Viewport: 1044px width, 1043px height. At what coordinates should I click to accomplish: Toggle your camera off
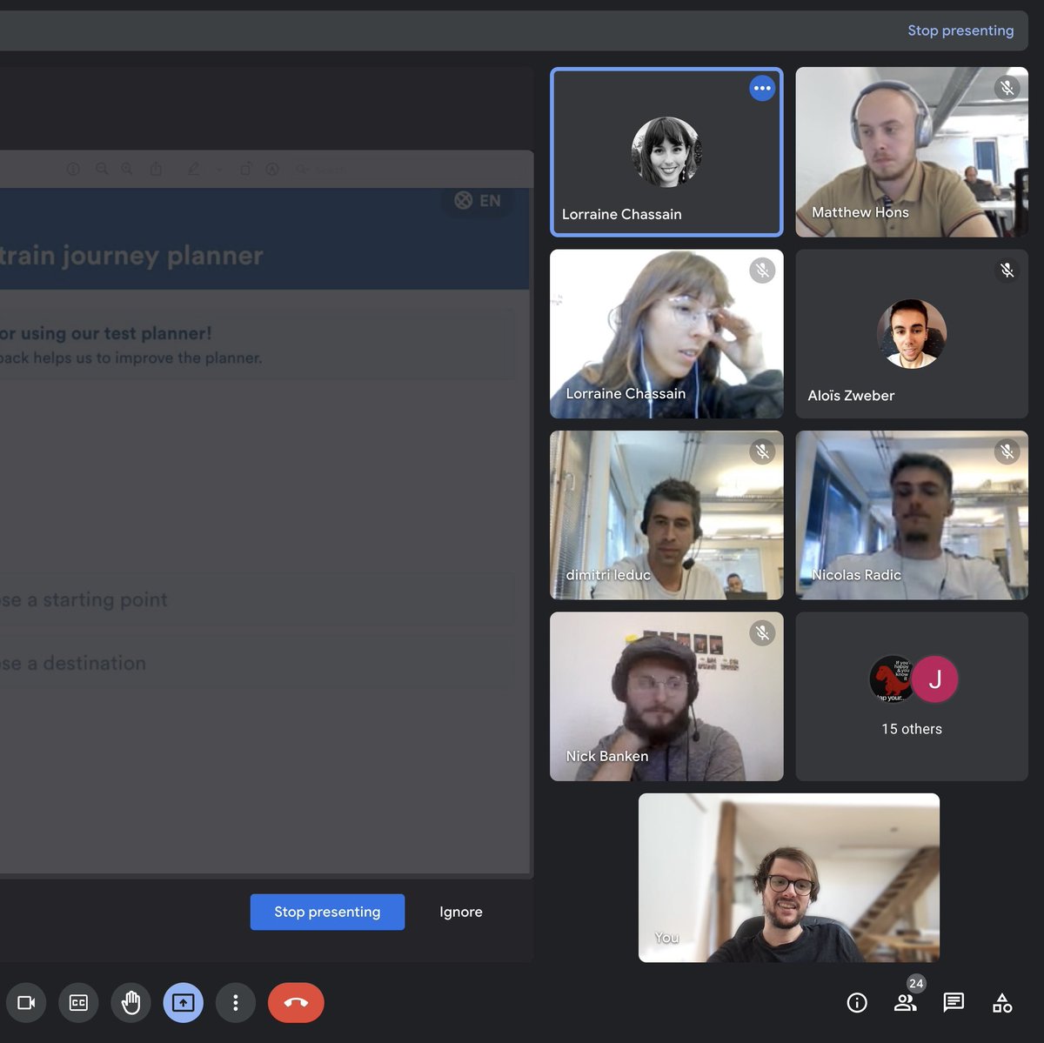point(26,1002)
